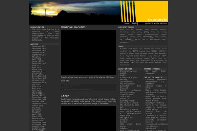Open the Usability In The News link

pyautogui.click(x=155, y=103)
